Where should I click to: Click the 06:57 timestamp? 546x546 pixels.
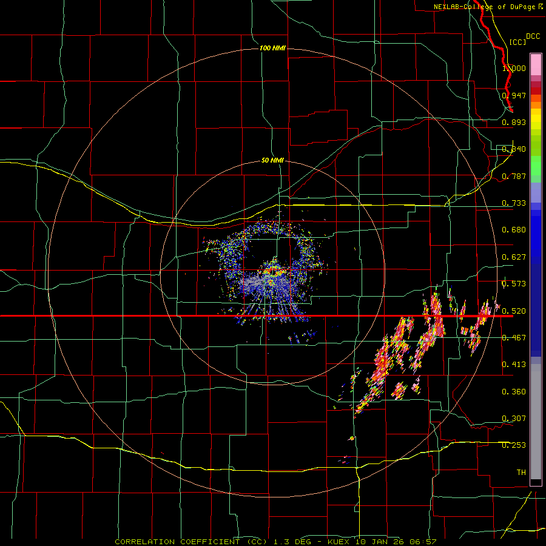424,542
